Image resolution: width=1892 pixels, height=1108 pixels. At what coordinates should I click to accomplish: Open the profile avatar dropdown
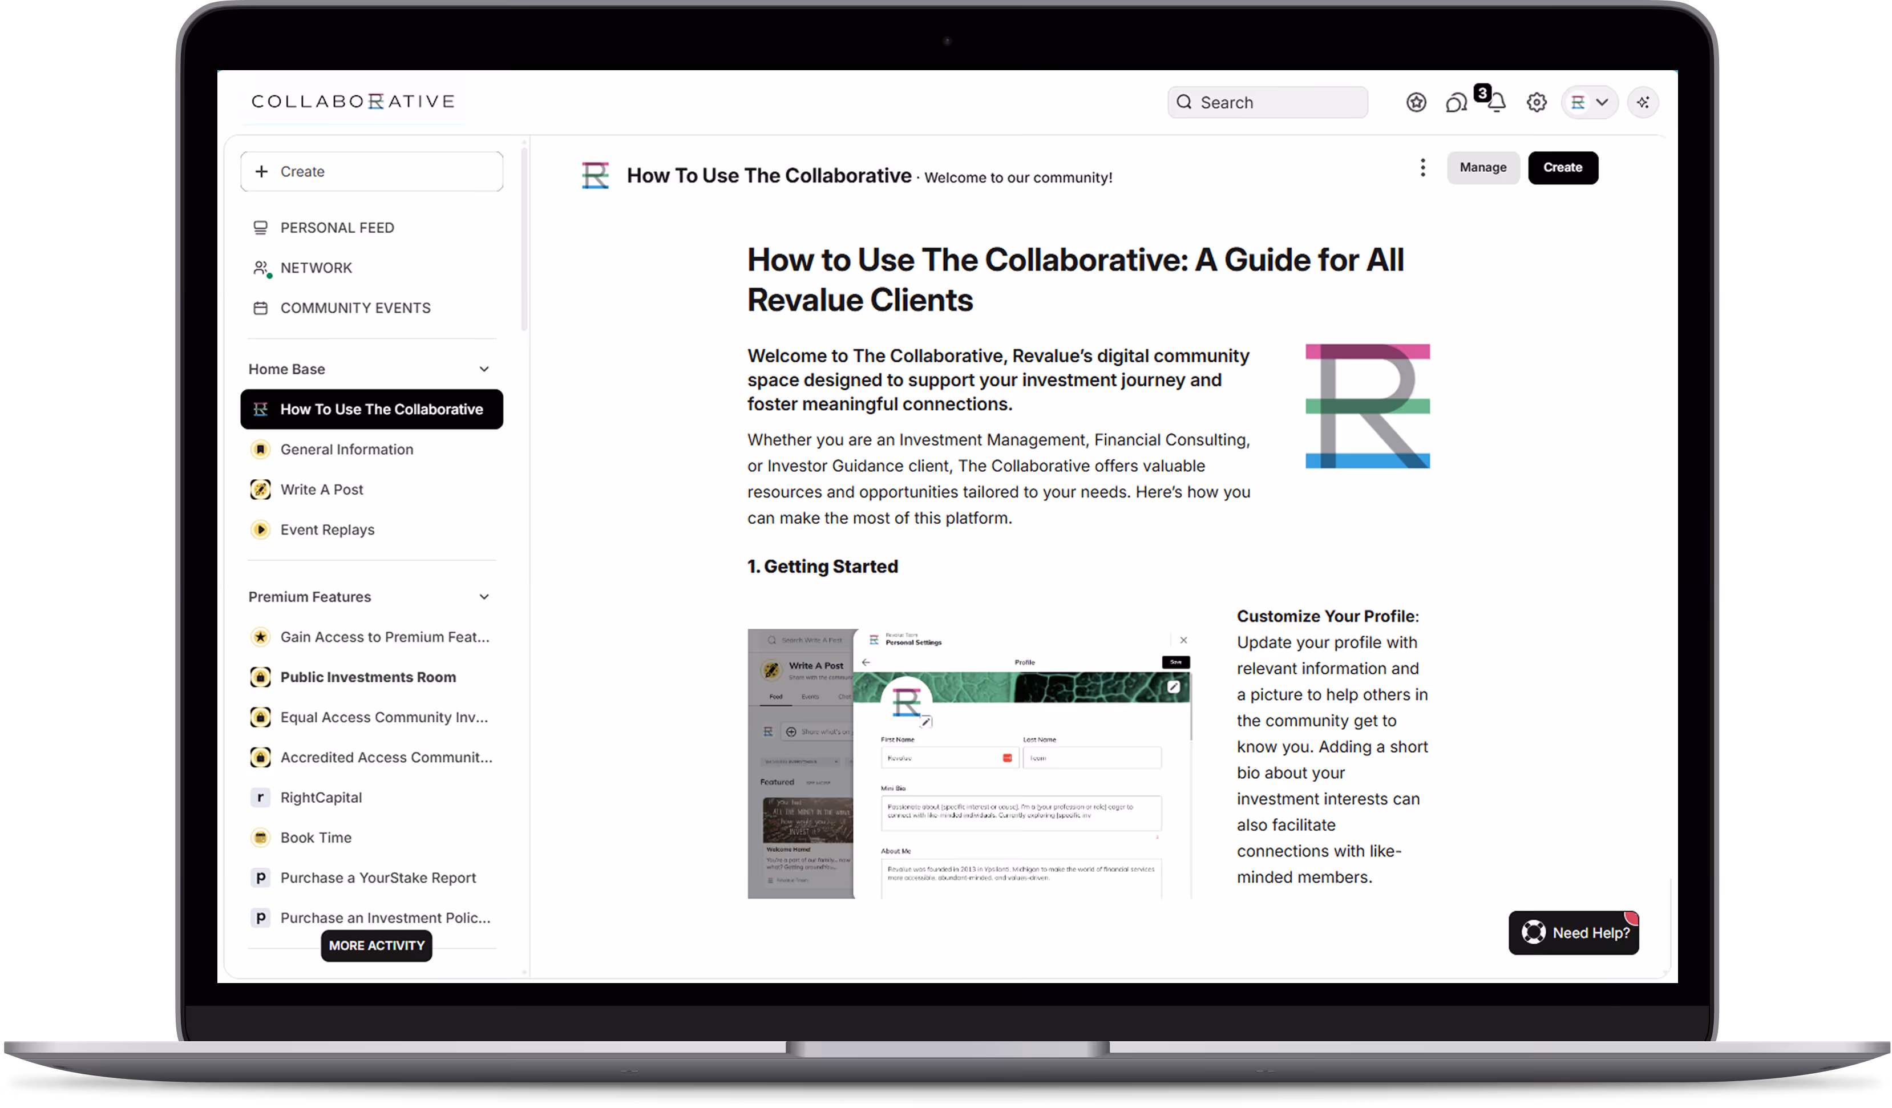pos(1590,102)
